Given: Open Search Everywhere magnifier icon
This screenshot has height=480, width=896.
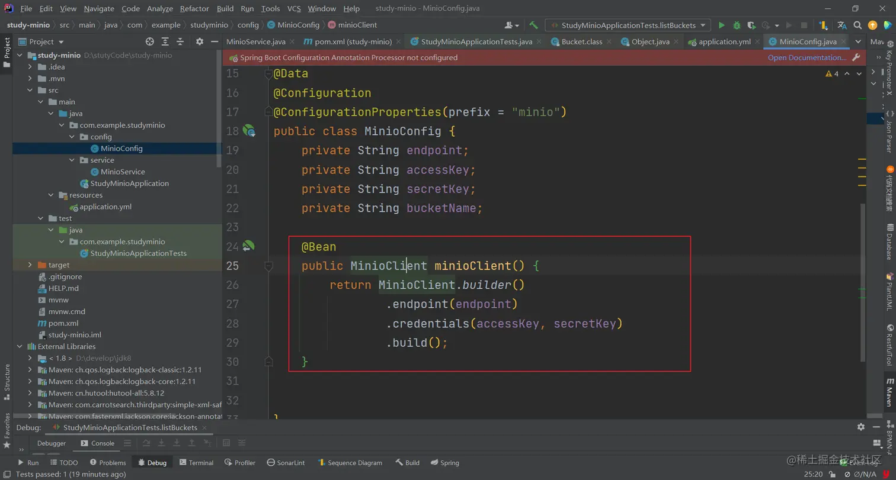Looking at the screenshot, I should 857,25.
